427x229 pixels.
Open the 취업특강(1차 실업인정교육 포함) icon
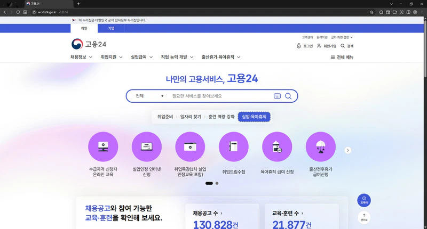click(190, 146)
